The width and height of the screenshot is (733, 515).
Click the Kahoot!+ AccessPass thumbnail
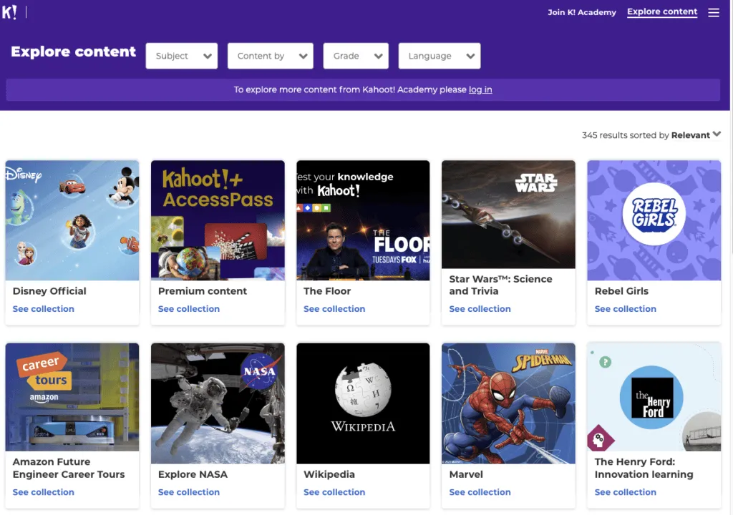click(218, 220)
